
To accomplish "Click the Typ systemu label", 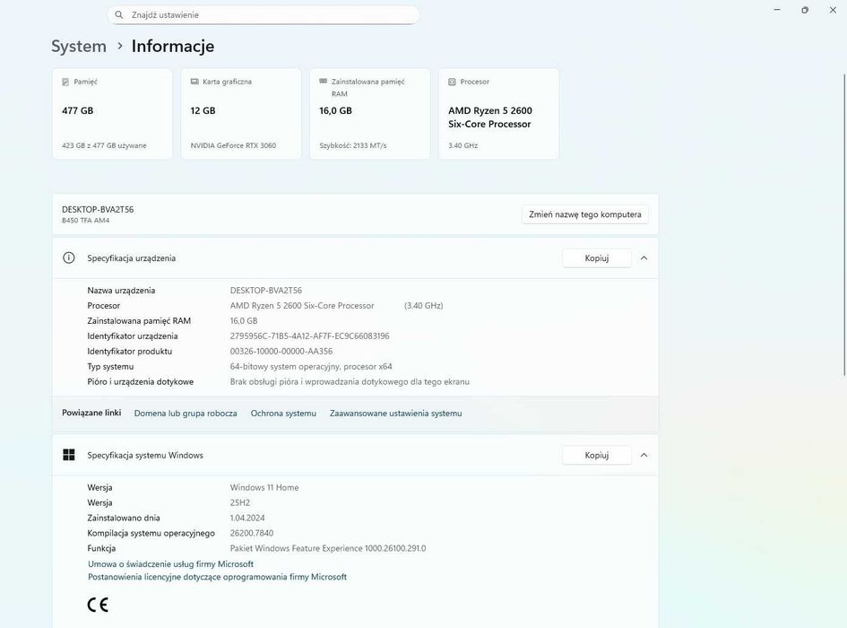I will [110, 366].
